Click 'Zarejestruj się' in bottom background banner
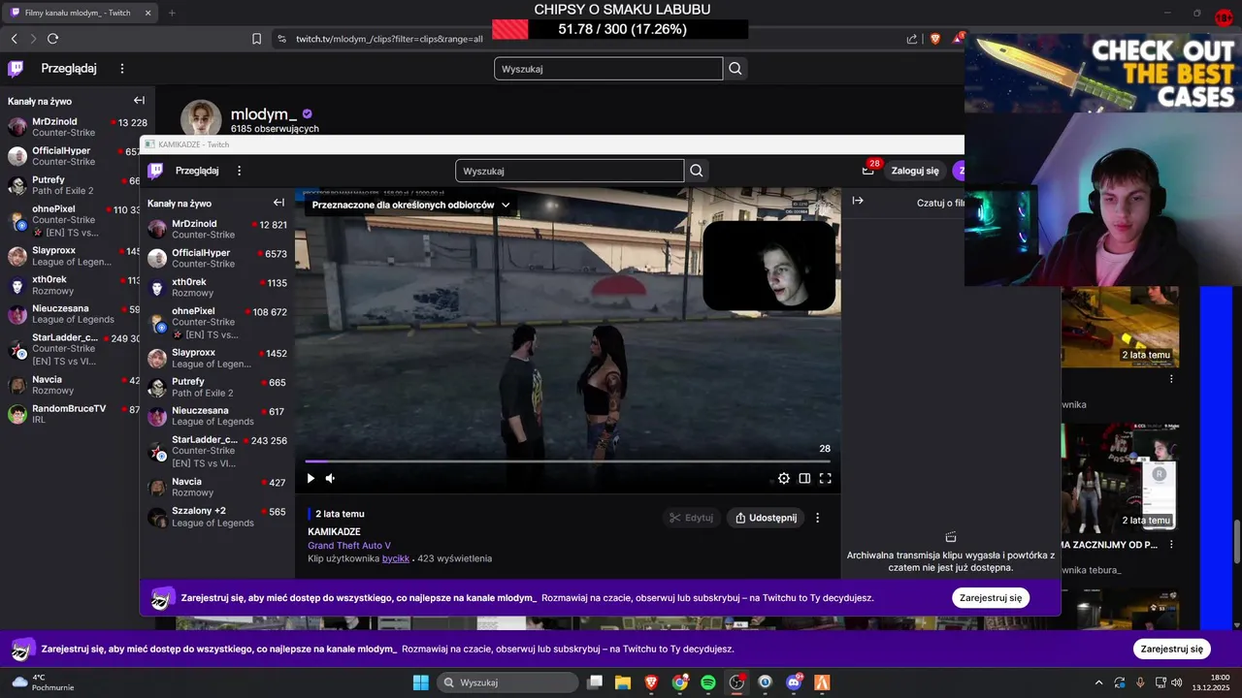The width and height of the screenshot is (1242, 698). pos(1172,649)
